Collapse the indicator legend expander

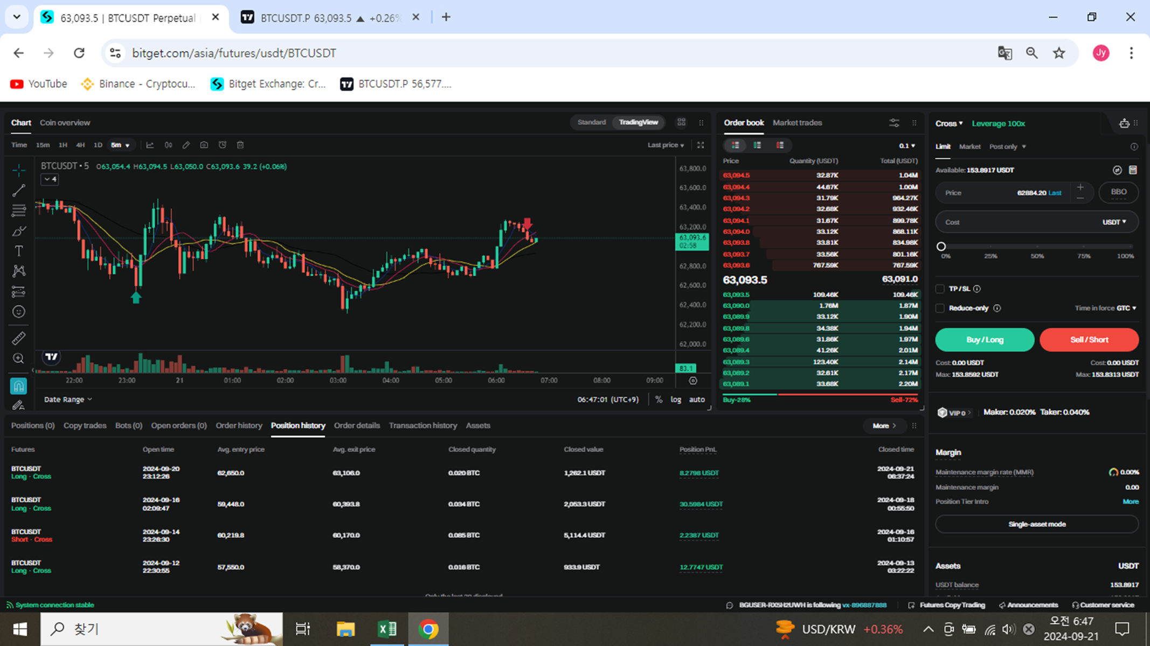coord(50,179)
